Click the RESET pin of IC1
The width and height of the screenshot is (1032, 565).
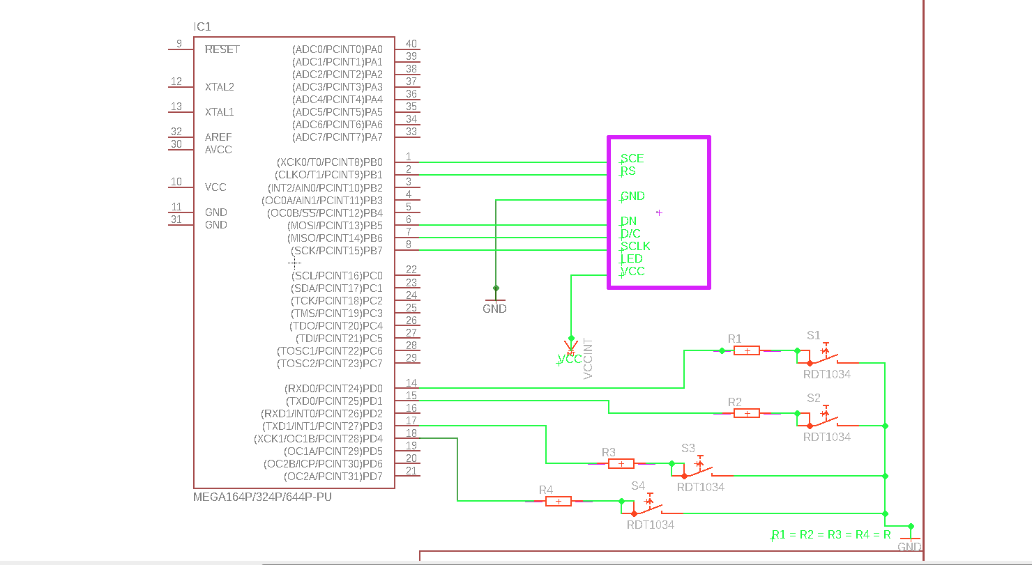pos(222,49)
